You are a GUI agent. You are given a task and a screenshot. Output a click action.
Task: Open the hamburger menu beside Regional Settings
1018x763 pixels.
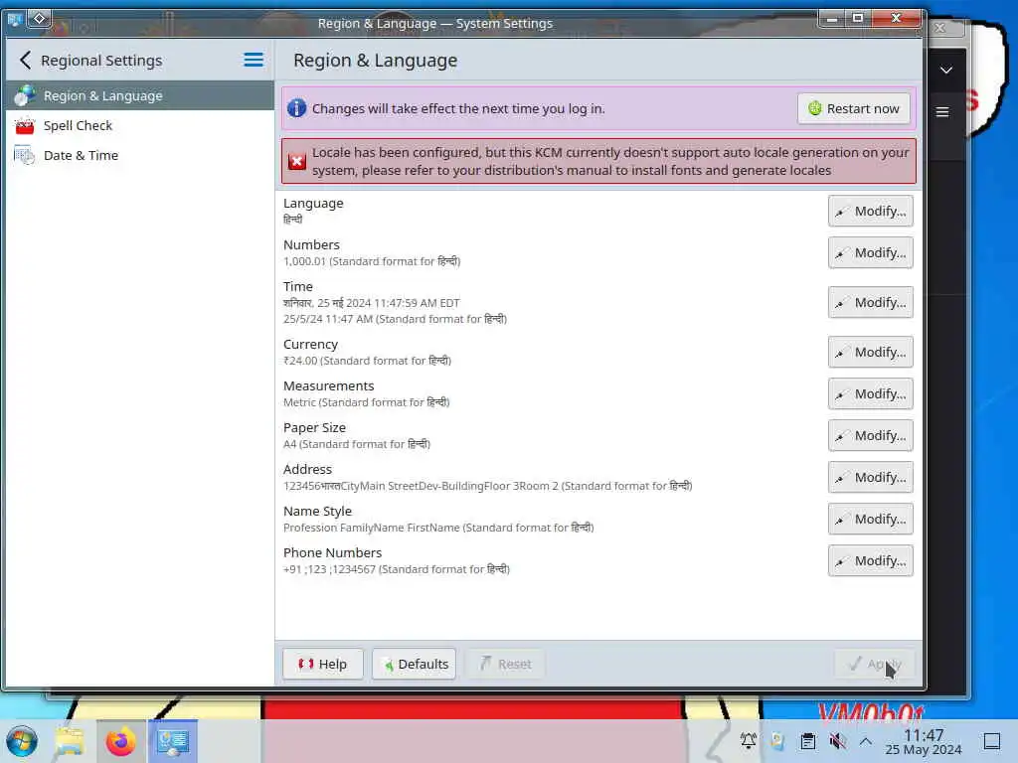(x=254, y=61)
